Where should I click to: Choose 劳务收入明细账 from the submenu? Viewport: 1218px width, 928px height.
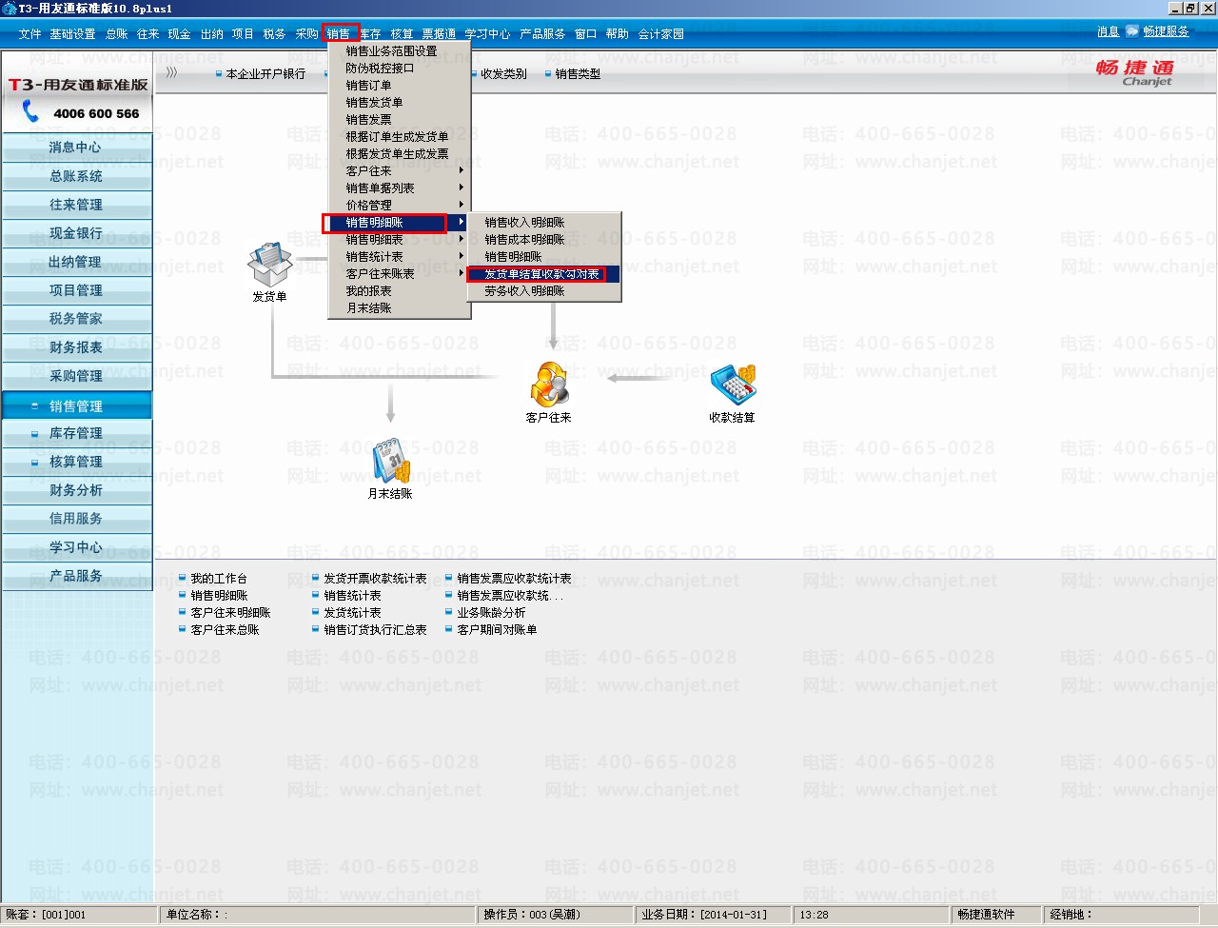pyautogui.click(x=543, y=291)
